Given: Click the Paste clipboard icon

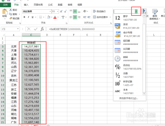Looking at the screenshot, I should [5, 12].
